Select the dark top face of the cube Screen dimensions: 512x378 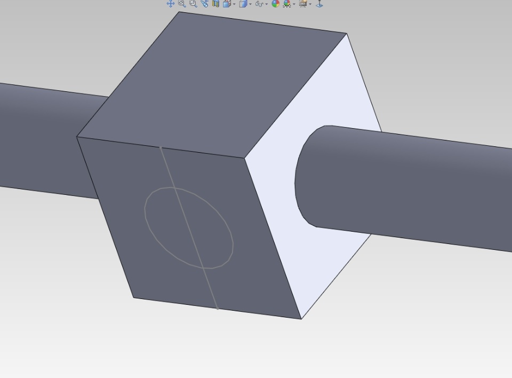coord(212,85)
